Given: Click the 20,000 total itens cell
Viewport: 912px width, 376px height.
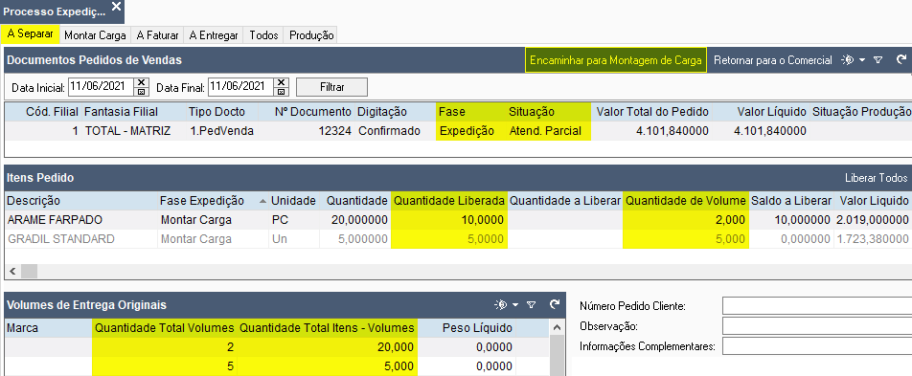Looking at the screenshot, I should [327, 347].
